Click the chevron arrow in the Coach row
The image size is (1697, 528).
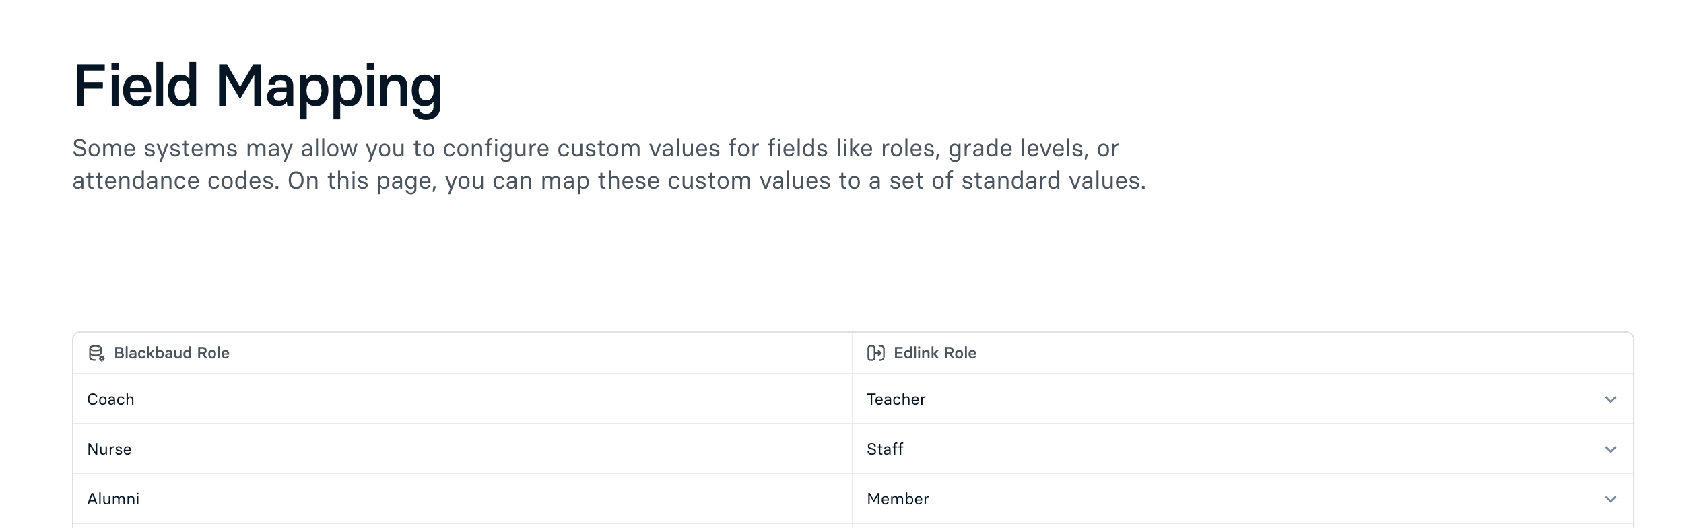point(1610,399)
